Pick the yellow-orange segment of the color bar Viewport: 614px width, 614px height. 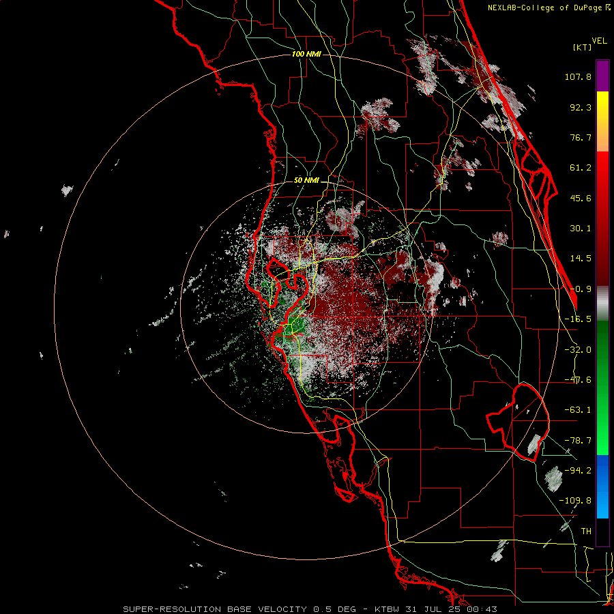pyautogui.click(x=602, y=121)
